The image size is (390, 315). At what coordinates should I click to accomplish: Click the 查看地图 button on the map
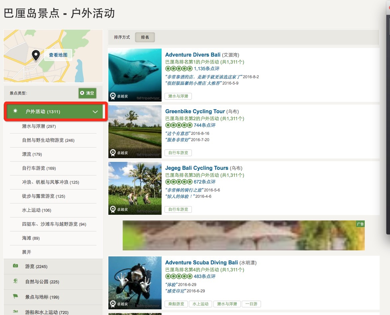point(58,55)
